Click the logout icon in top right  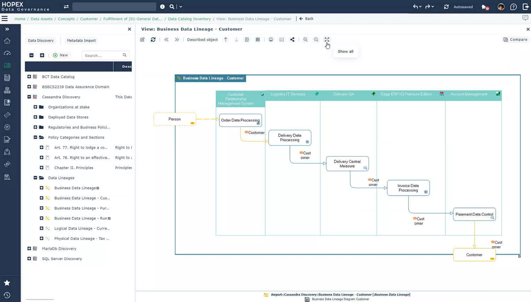tap(525, 7)
